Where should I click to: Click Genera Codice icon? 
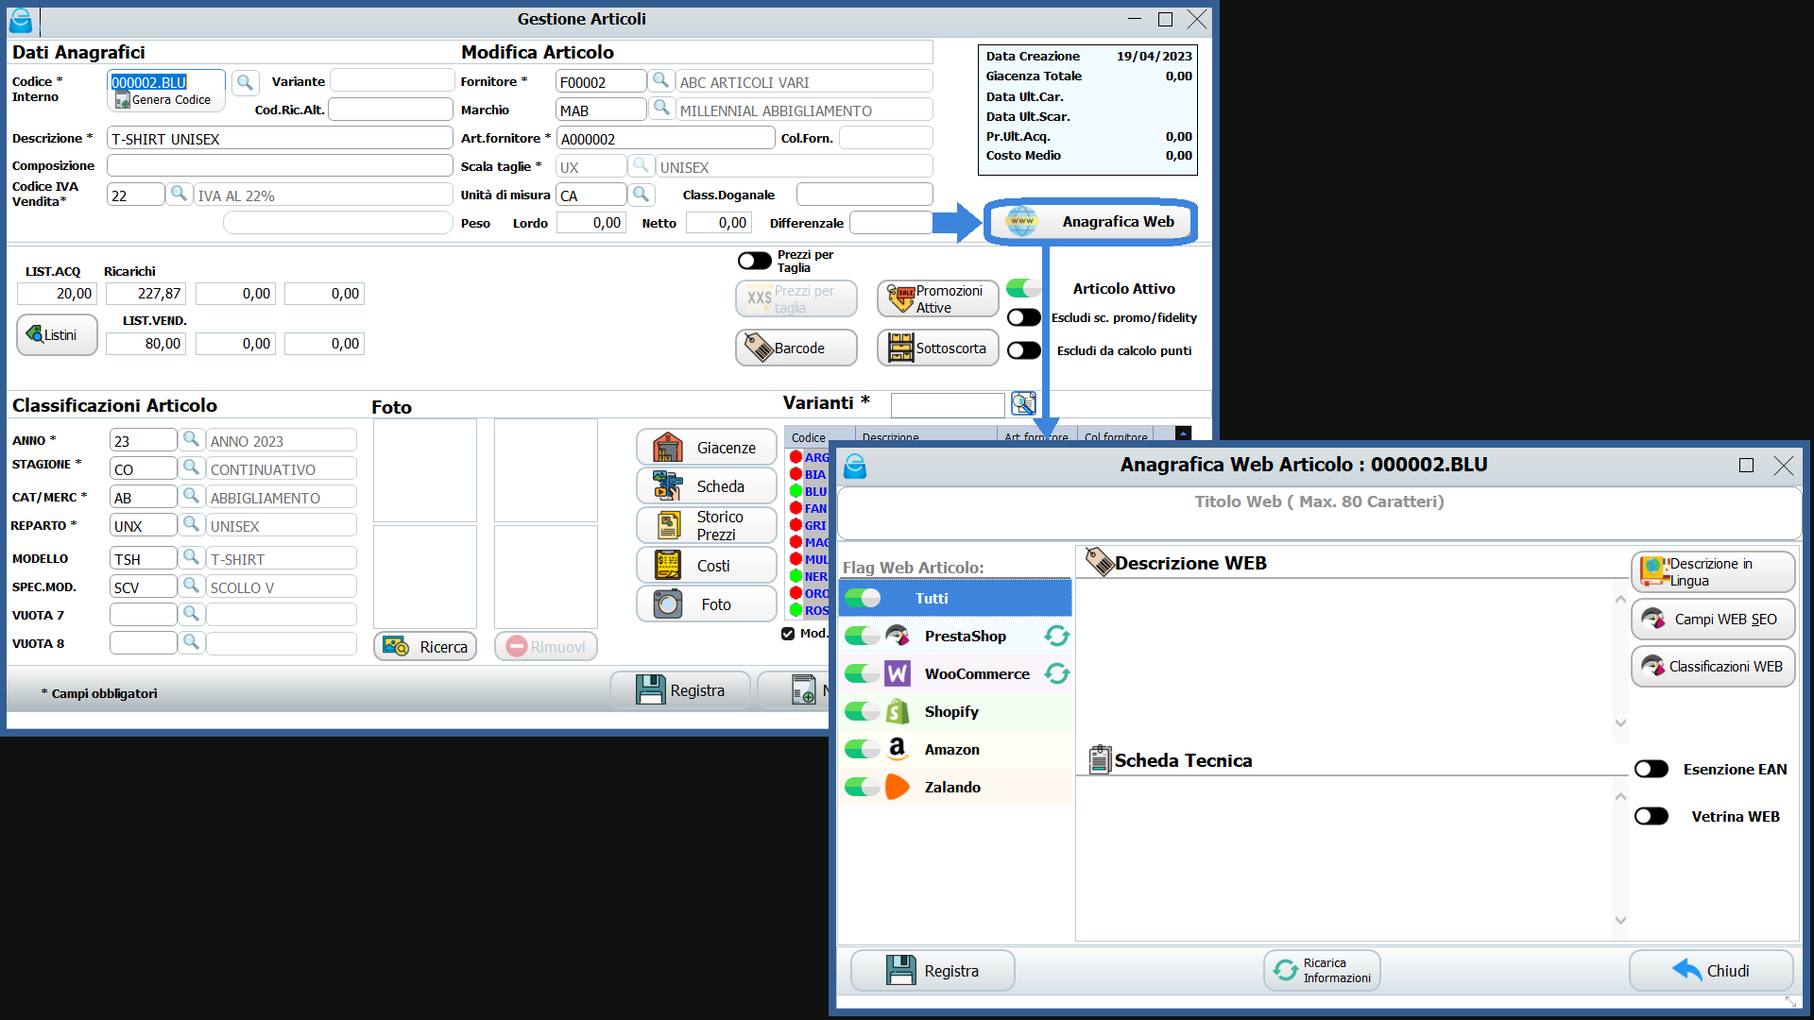(x=123, y=100)
